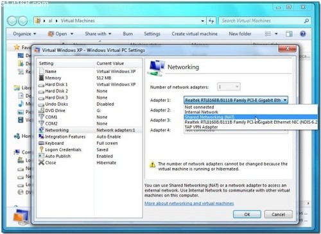The image size is (321, 234).
Task: Select the COM2 port icon
Action: click(42, 123)
